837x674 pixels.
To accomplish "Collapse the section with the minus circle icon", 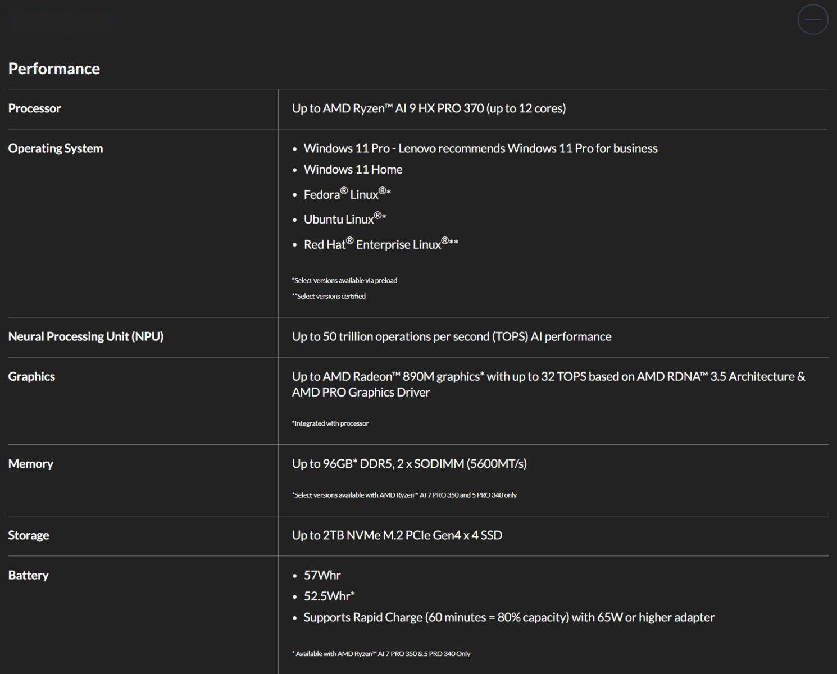I will pos(812,19).
